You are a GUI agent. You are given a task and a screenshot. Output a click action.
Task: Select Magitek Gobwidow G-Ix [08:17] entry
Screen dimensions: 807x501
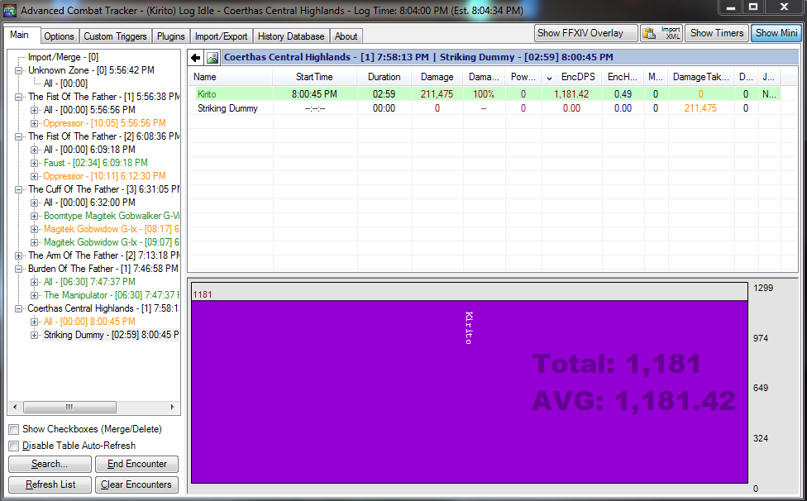[111, 229]
